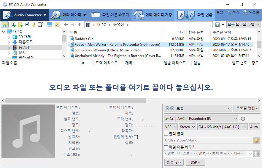The width and height of the screenshot is (262, 168).
Task: Sort by the 크기 column header
Action: pos(174,32)
